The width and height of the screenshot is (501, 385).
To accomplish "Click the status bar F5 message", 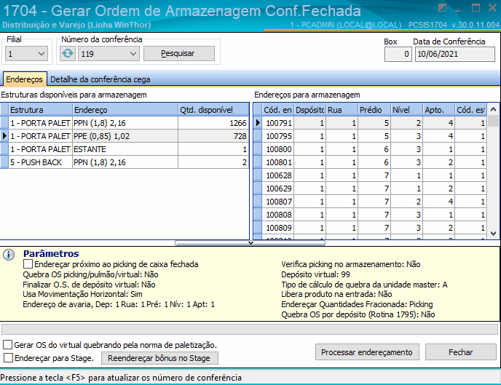I will (x=121, y=378).
